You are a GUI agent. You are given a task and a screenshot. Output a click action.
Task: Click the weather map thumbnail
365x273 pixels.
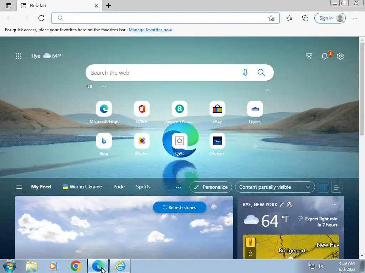pyautogui.click(x=291, y=247)
